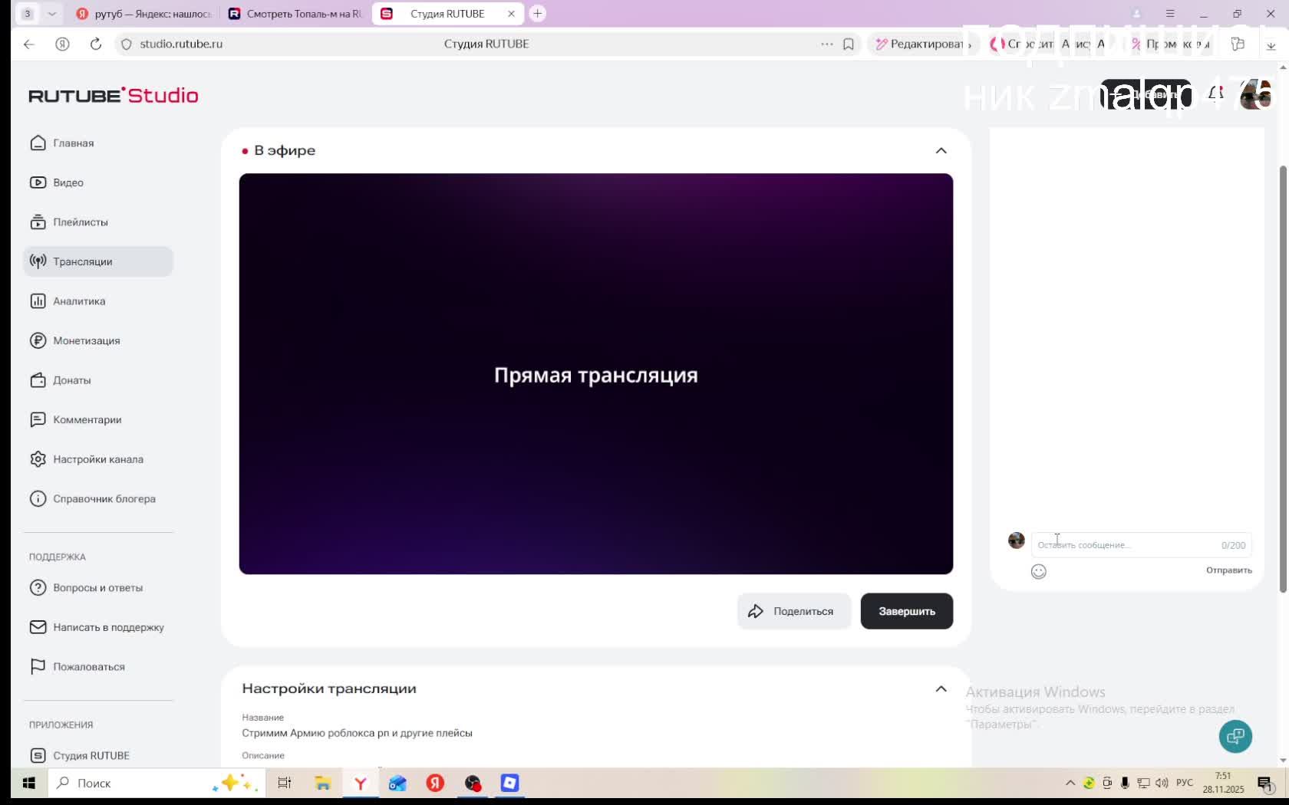Screen dimensions: 1289x805
Task: Click the floating support chat button
Action: (1235, 737)
